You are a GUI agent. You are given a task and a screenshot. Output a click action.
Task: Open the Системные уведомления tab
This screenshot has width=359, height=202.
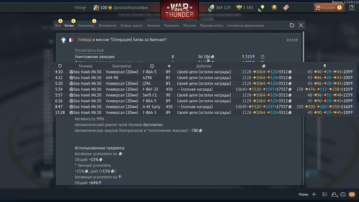pos(246,26)
